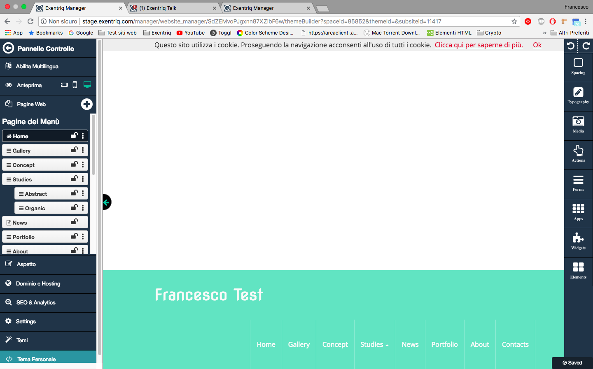Open the Widgets puzzle panel
593x369 pixels.
[x=578, y=241]
